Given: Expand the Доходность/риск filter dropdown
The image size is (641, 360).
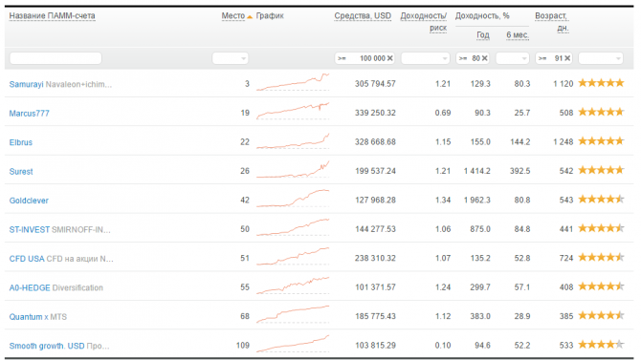Looking at the screenshot, I should click(425, 58).
